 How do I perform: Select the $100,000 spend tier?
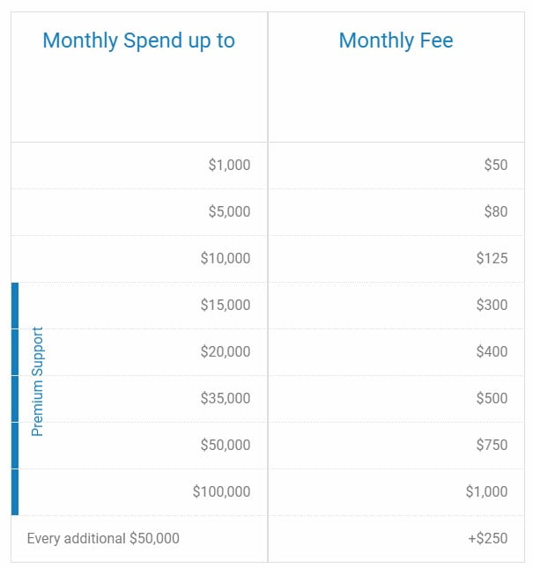pos(221,492)
